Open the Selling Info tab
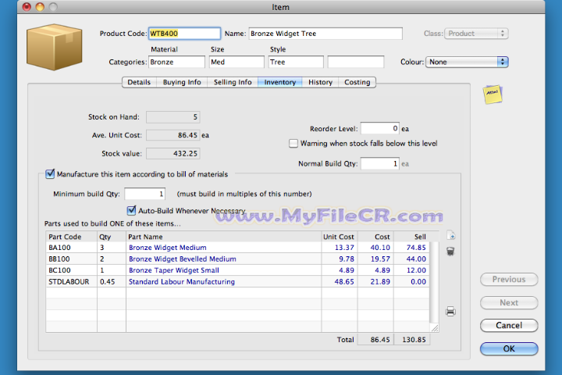562x375 pixels. (233, 82)
